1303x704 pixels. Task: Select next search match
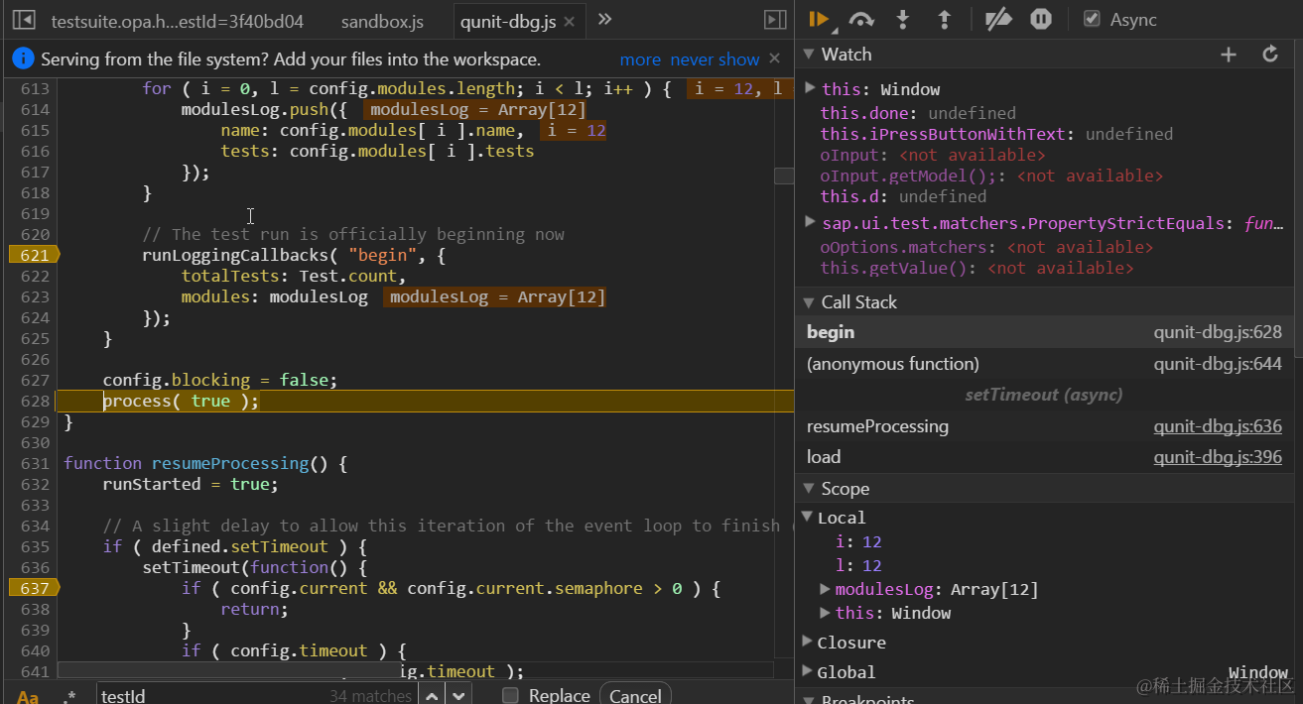459,696
